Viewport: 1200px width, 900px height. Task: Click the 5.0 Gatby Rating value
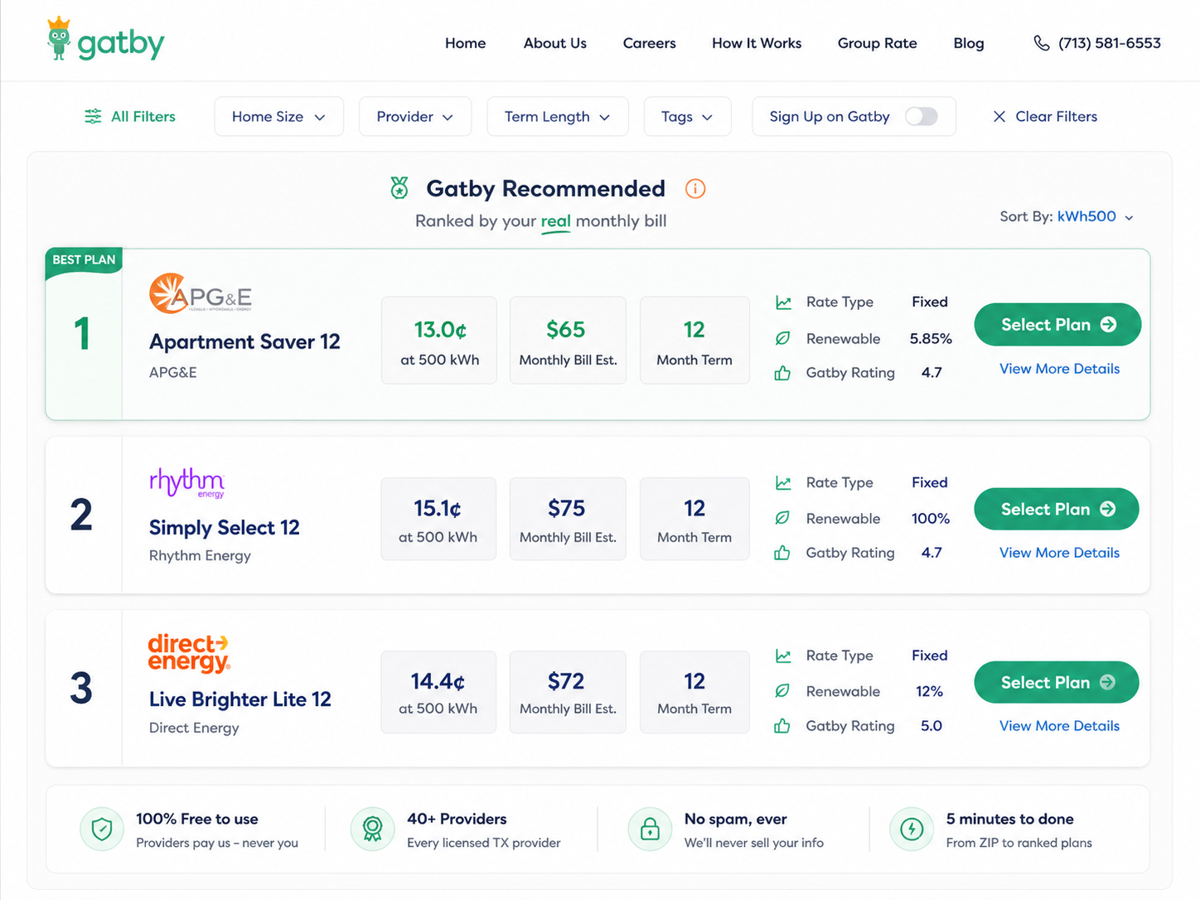(x=931, y=726)
